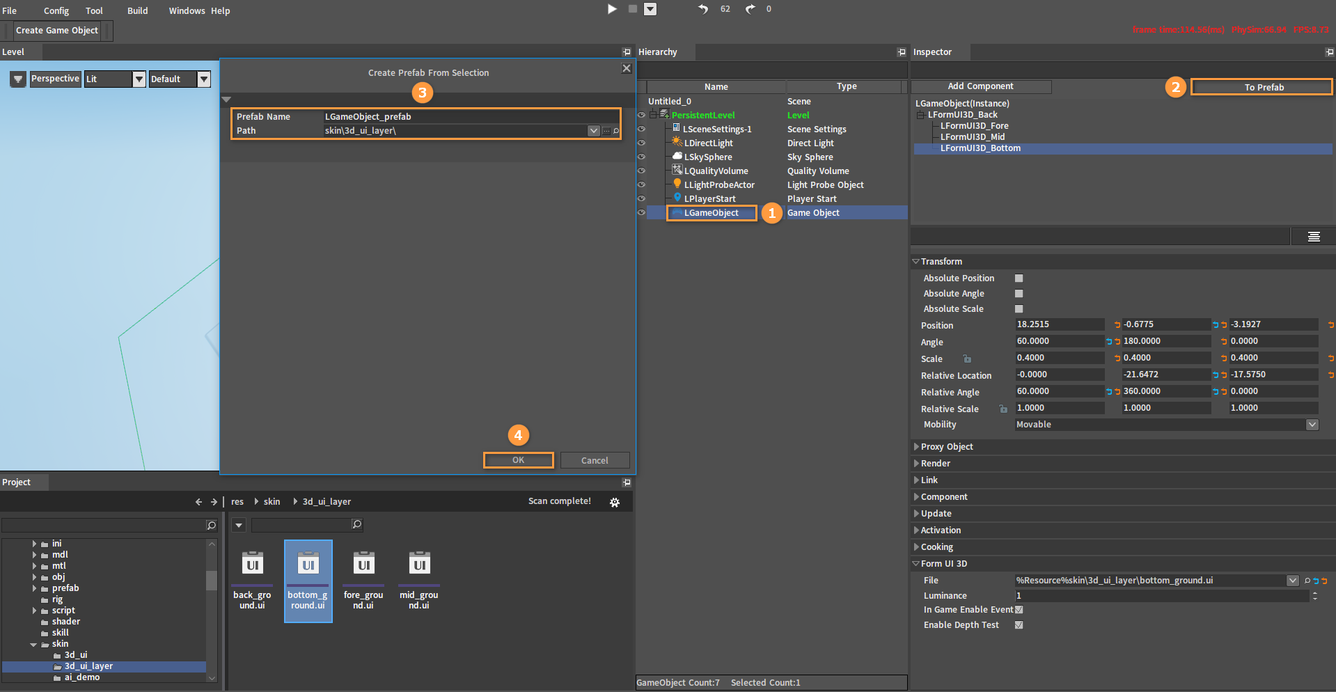Confirm the prefab dialog with OK
Viewport: 1336px width, 692px height.
[x=519, y=460]
